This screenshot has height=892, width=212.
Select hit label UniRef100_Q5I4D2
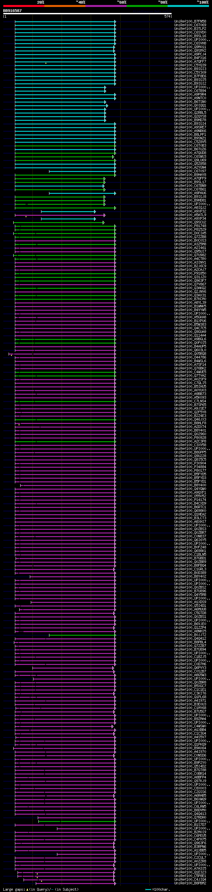pos(190,766)
